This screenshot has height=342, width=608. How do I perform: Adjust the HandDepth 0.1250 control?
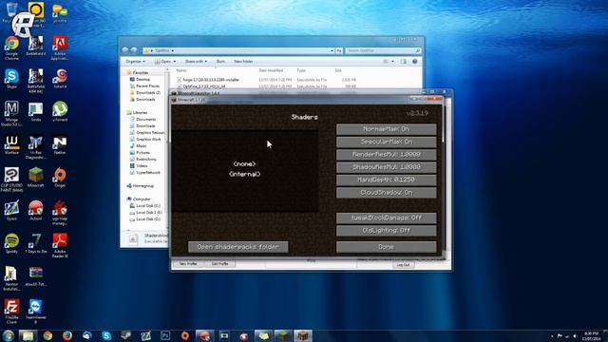[386, 180]
